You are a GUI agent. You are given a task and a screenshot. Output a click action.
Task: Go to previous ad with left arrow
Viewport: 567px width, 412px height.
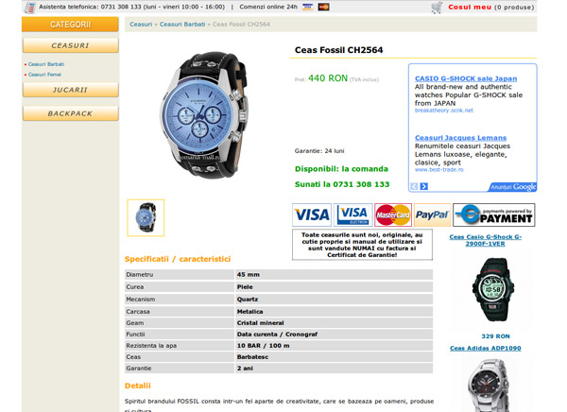[414, 186]
